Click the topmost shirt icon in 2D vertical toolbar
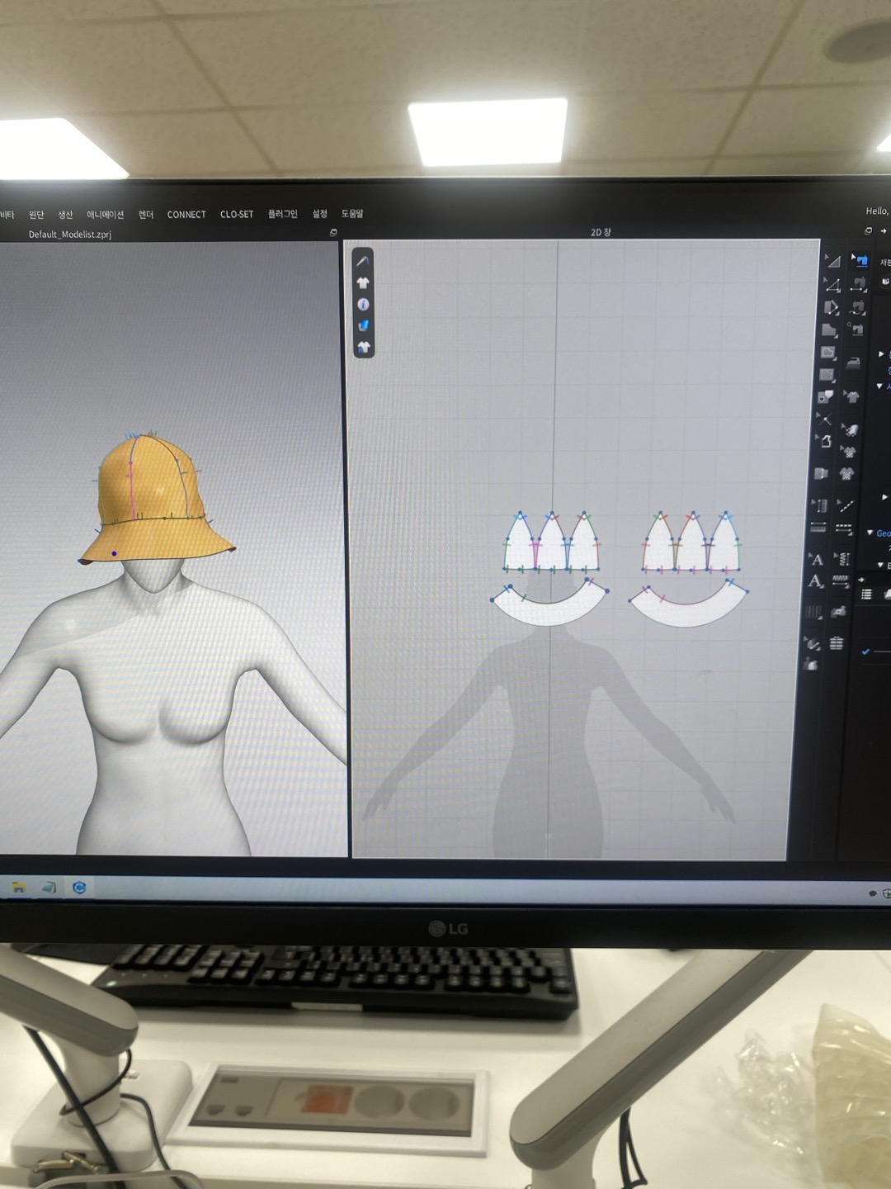The width and height of the screenshot is (891, 1189). [x=363, y=283]
